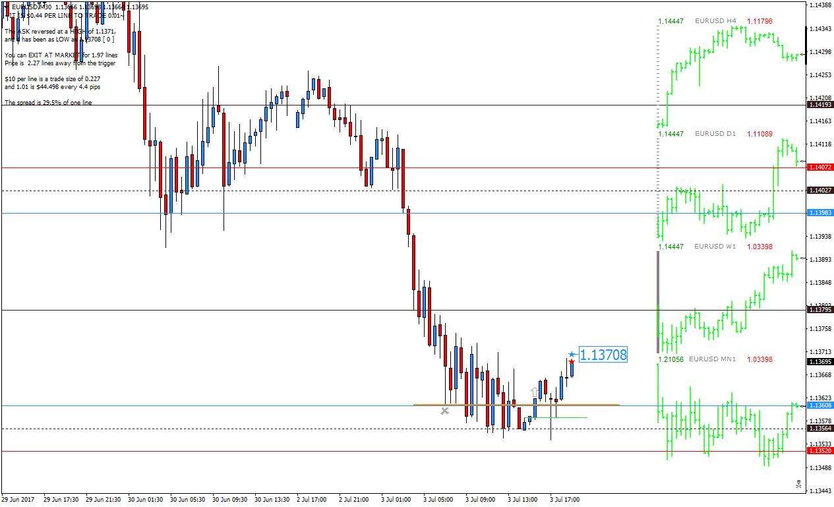This screenshot has width=834, height=507.
Task: Click the '$10 per line is a trade size' text
Action: point(52,79)
